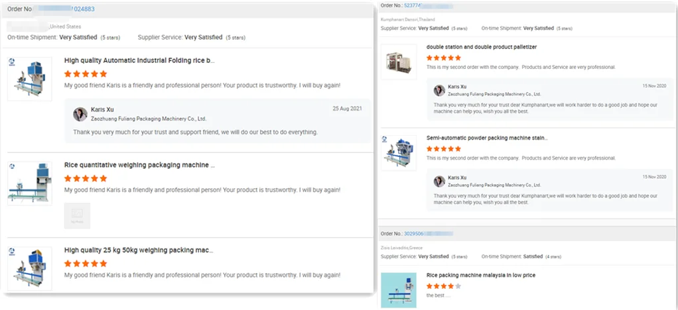
Task: Click the four-star rating for Rice packing machine malaysia
Action: coord(444,286)
